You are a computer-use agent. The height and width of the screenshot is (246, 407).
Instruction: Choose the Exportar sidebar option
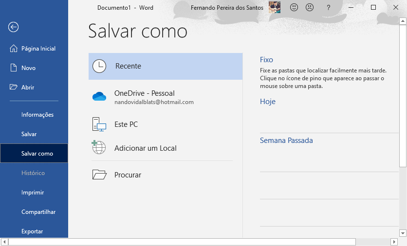click(32, 231)
